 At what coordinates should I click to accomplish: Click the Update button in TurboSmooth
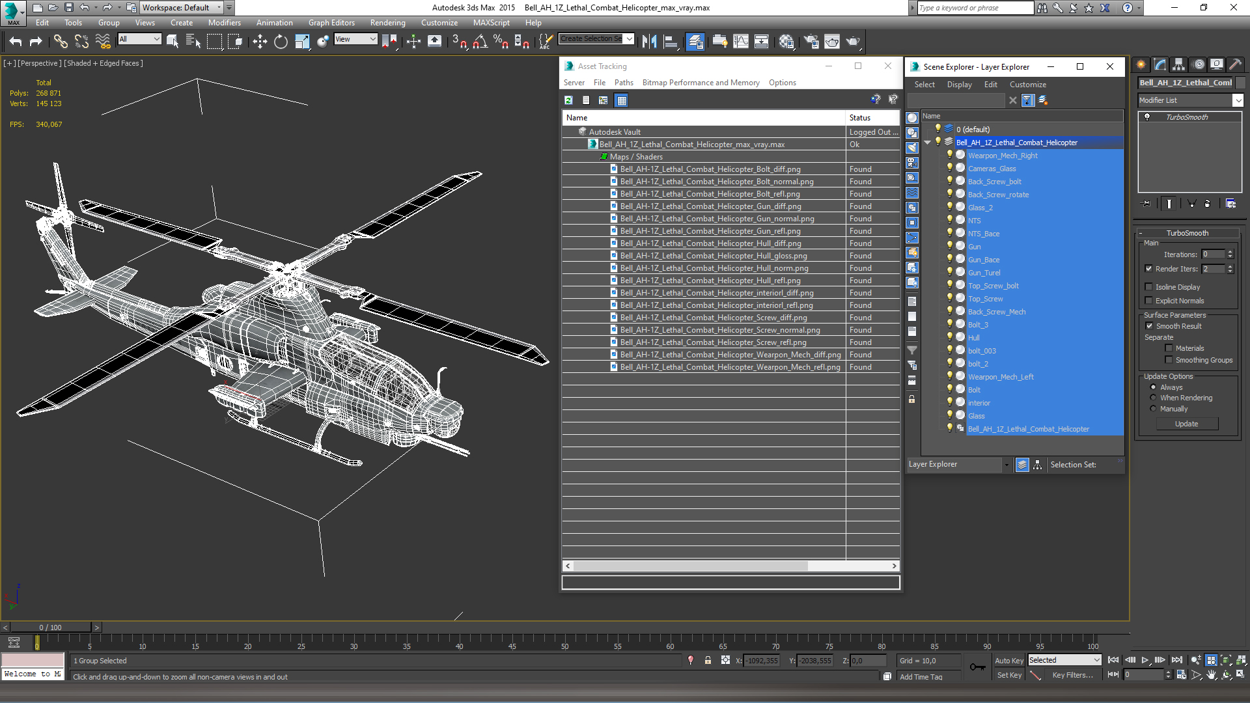pos(1186,424)
